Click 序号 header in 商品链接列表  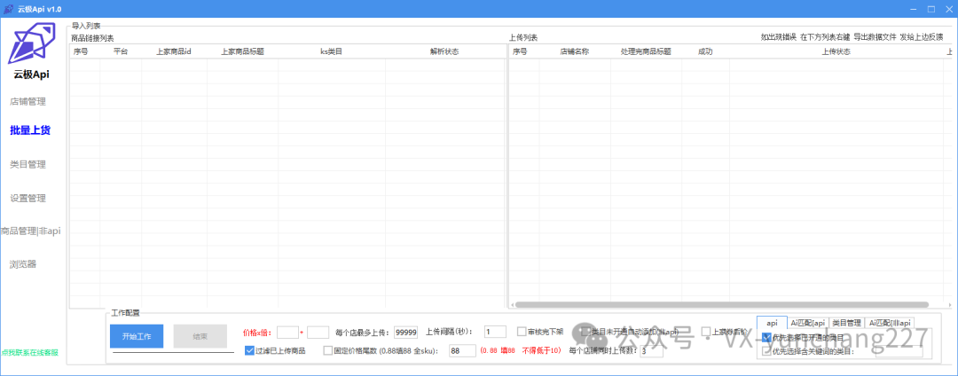(82, 51)
